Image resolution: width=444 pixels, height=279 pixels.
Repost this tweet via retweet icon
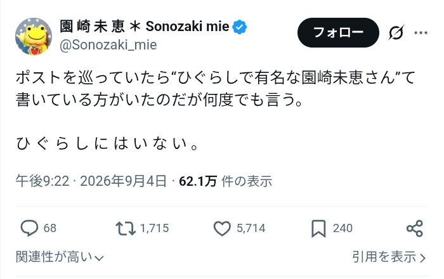126,228
